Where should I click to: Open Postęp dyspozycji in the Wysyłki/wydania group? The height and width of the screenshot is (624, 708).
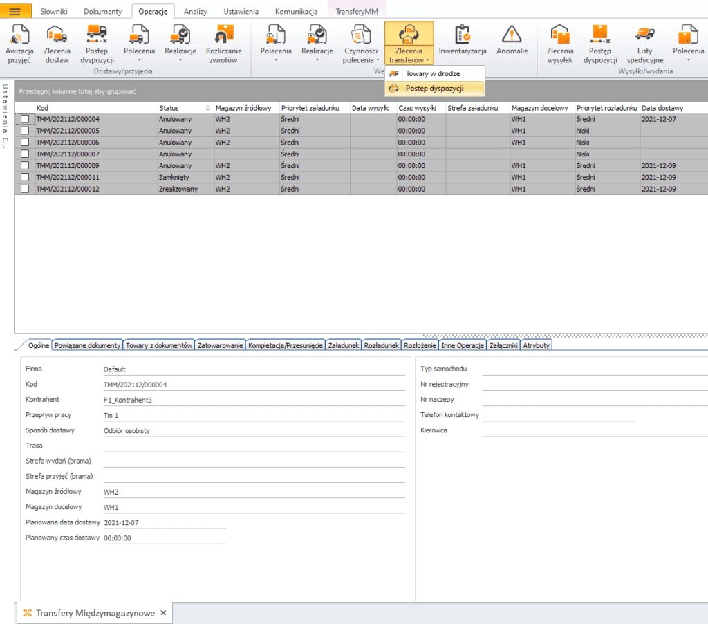click(600, 44)
